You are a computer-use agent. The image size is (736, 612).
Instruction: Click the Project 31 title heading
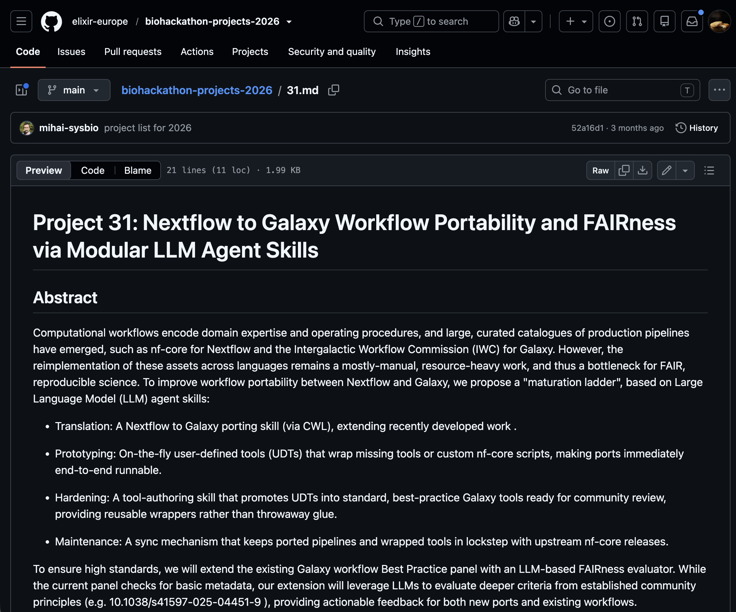354,236
